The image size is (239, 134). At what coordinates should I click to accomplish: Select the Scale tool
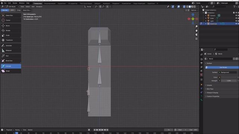11,35
